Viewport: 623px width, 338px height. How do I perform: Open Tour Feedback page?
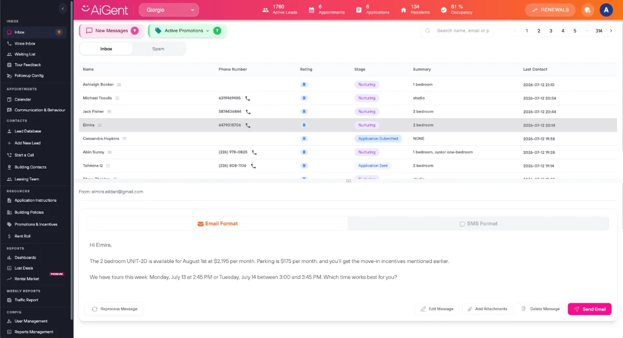pos(28,65)
